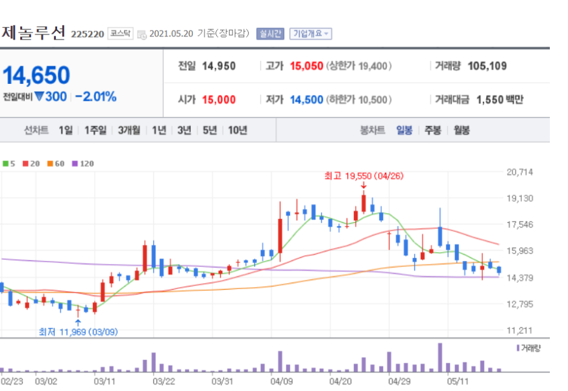Select the 5년 line chart tab
Image resolution: width=568 pixels, height=391 pixels.
pos(210,130)
